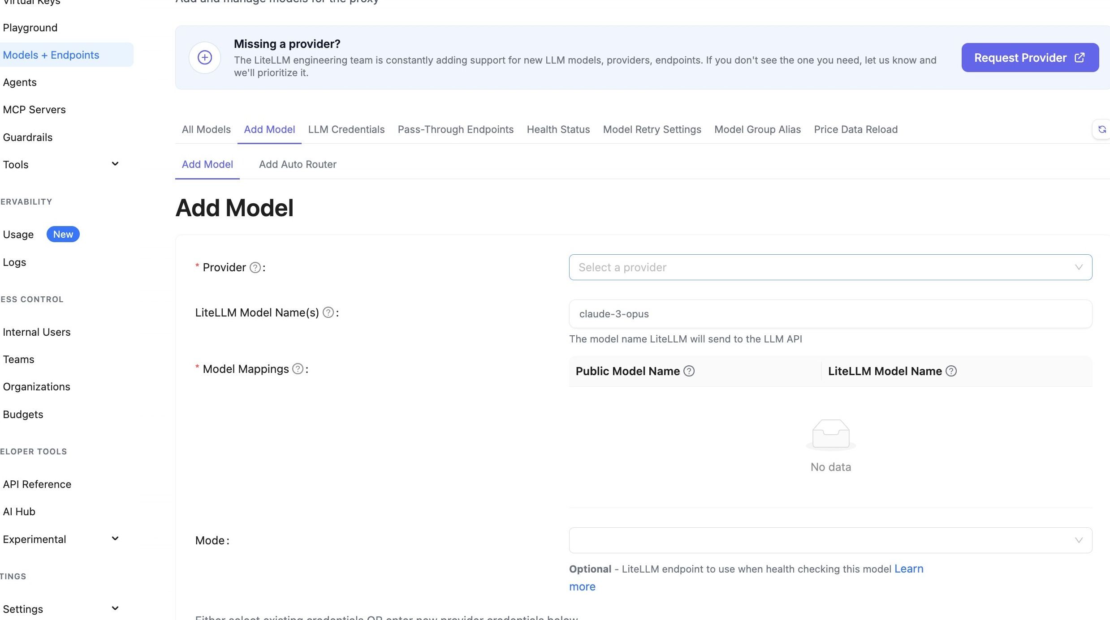Switch to the Health Status tab
Screen dimensions: 1110x620
[x=558, y=130]
